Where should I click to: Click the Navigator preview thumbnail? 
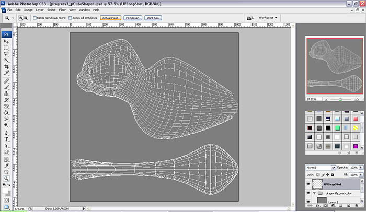coord(335,66)
